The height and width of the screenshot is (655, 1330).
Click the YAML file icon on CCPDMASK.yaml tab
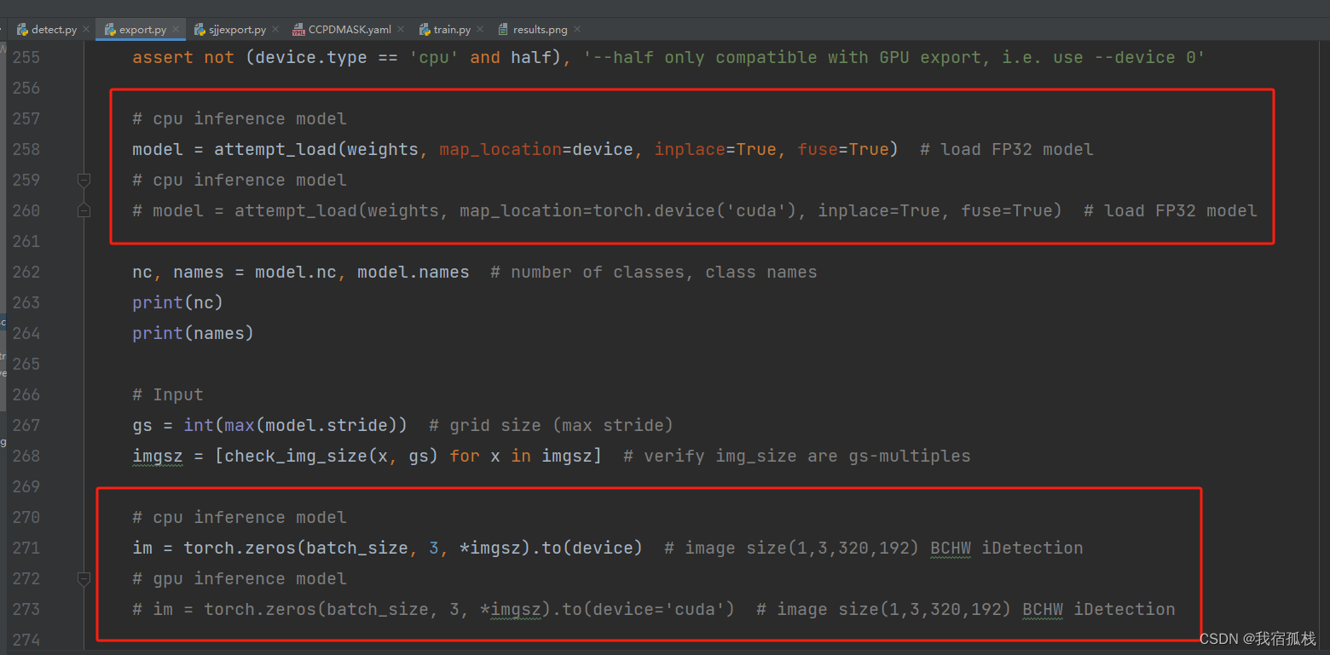pos(298,29)
